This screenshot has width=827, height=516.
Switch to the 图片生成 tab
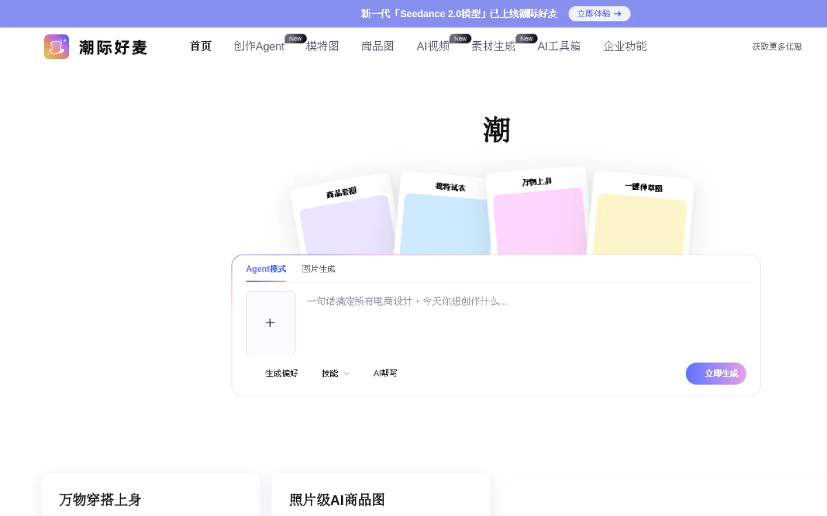tap(319, 269)
